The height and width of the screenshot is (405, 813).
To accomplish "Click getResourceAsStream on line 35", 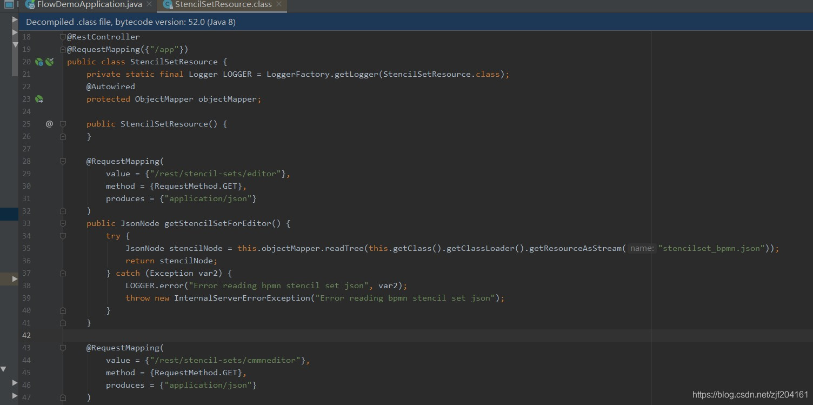I will click(575, 248).
